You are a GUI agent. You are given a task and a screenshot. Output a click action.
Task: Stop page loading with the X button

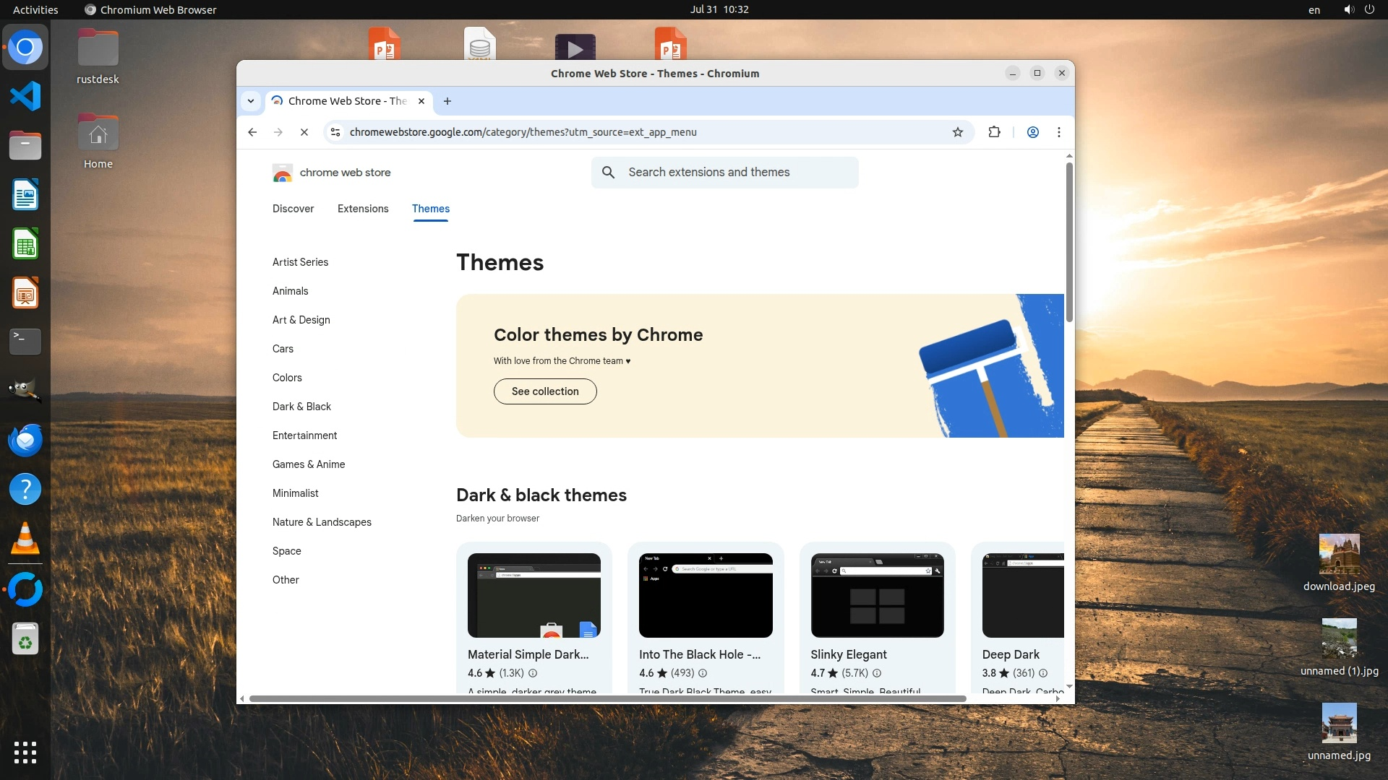304,132
